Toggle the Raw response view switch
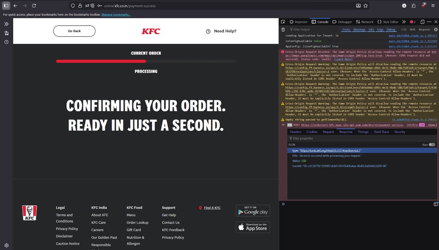Screen dimensions: 439x250 coord(432,145)
